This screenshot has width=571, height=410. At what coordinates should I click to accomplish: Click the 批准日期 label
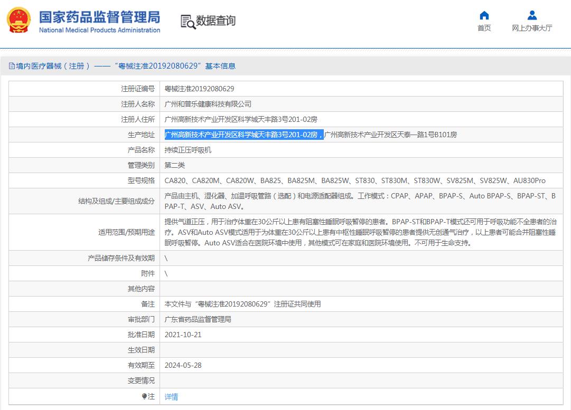141,335
